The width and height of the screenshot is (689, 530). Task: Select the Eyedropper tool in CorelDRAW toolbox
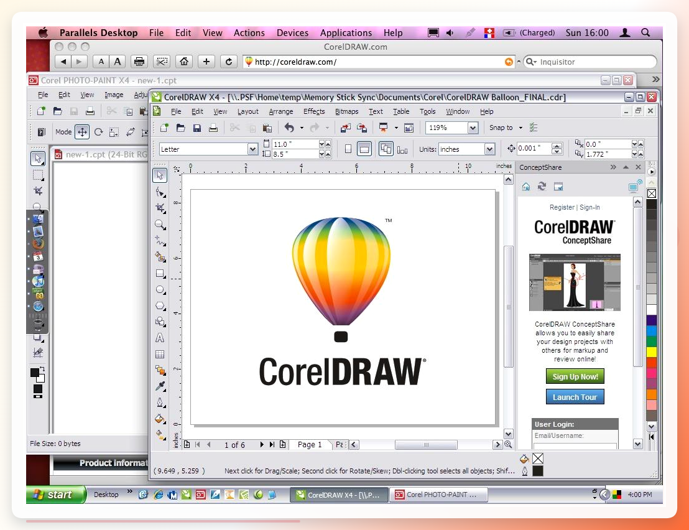point(160,386)
